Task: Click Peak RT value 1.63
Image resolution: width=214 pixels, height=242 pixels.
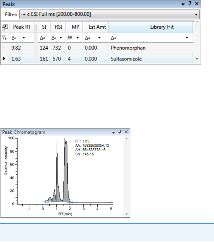Action: [x=16, y=59]
